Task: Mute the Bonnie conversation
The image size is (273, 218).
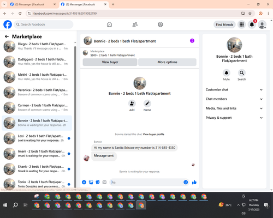Action: click(227, 73)
